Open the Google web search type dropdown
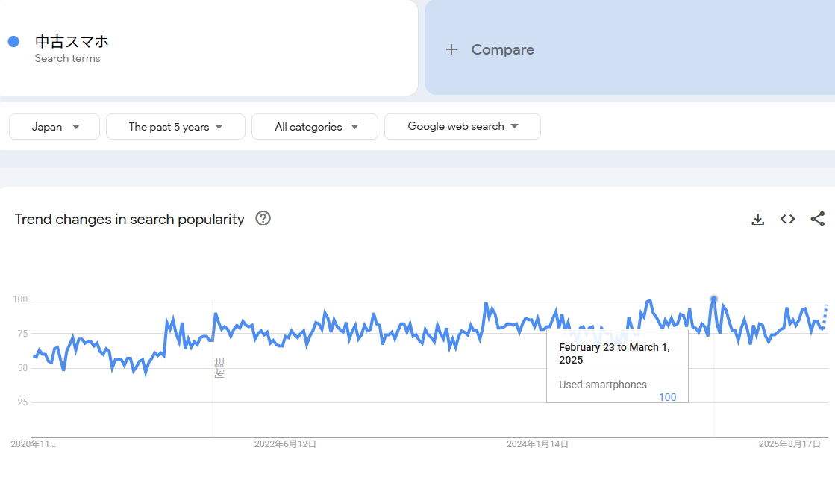835x501 pixels. 463,126
